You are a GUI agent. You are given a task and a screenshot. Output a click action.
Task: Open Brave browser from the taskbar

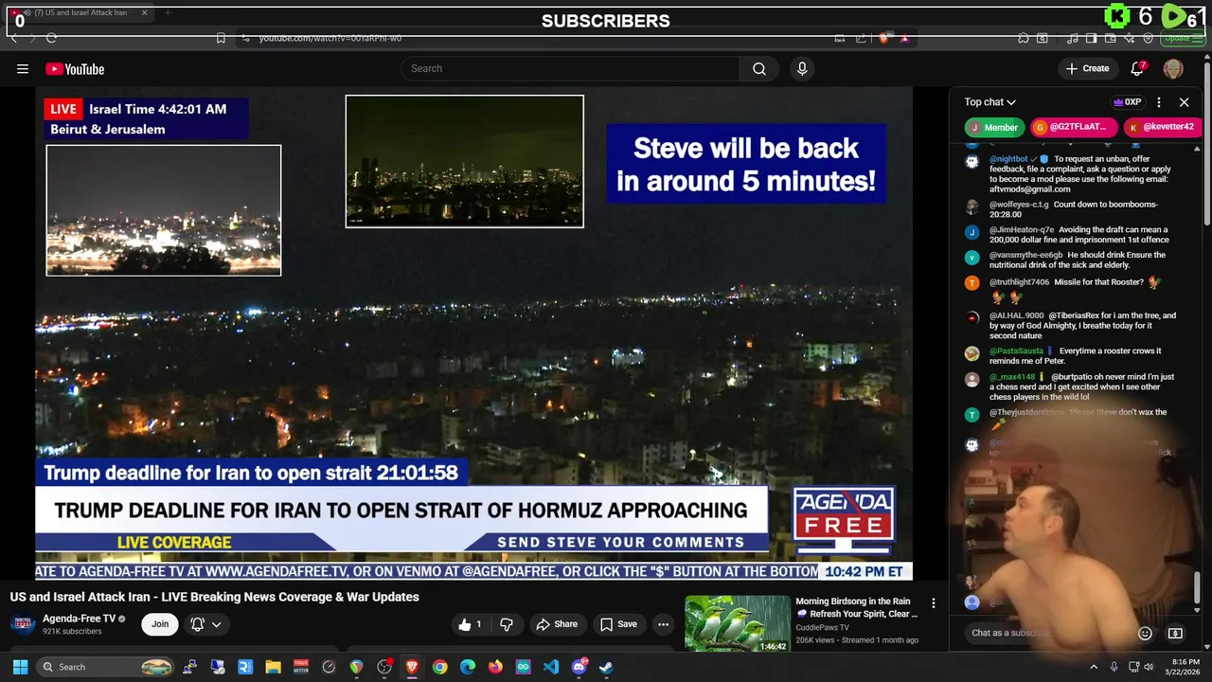(412, 667)
